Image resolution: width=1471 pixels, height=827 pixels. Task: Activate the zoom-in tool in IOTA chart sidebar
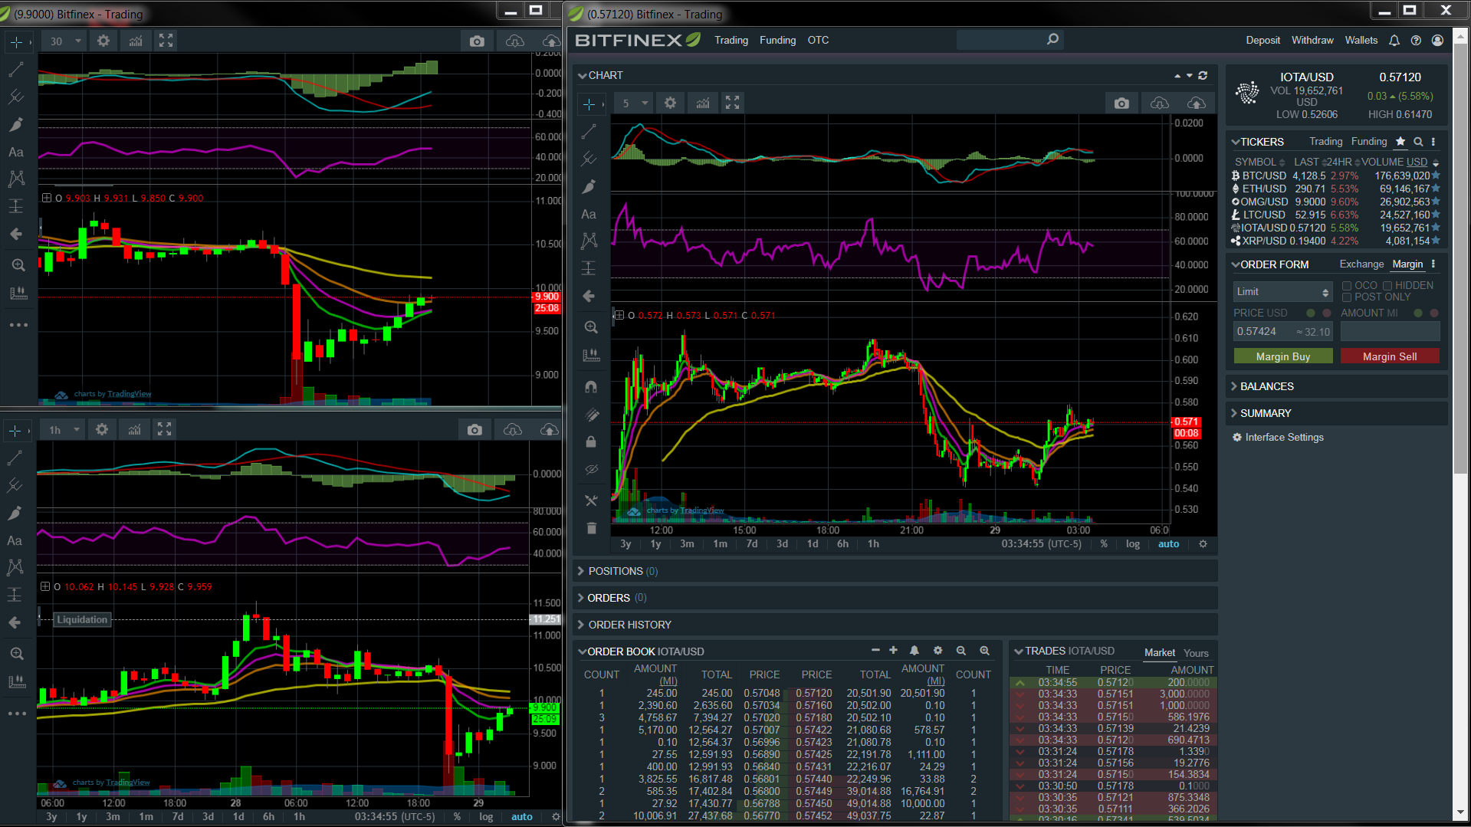(x=590, y=327)
